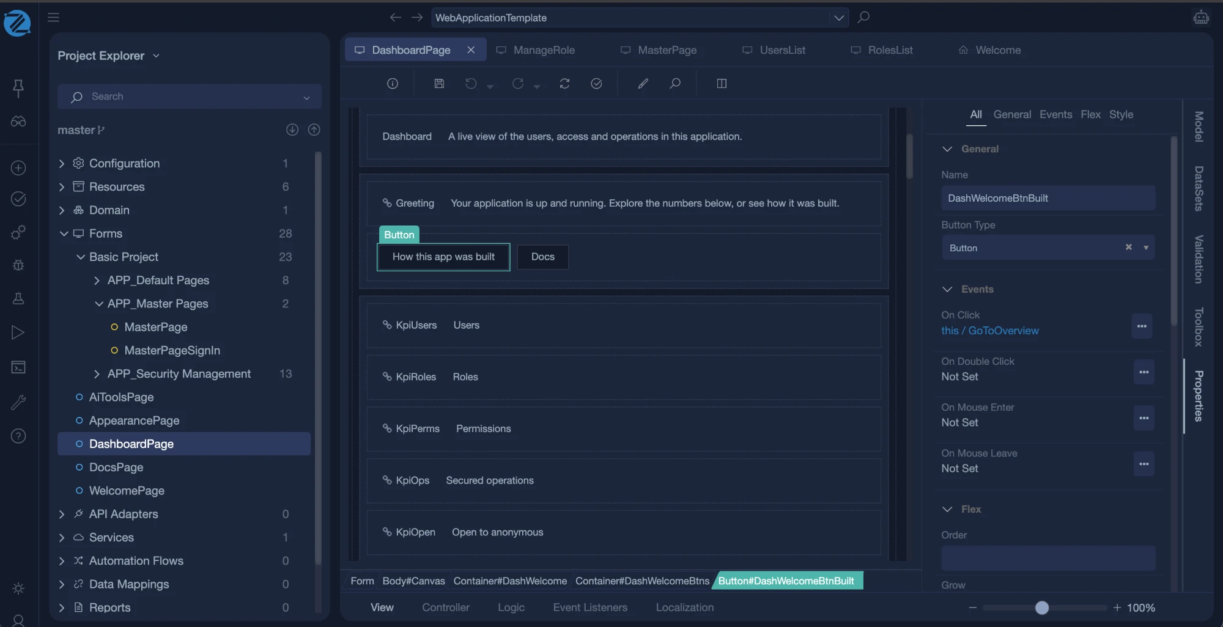The width and height of the screenshot is (1223, 627).
Task: Expand the Configuration tree node
Action: (x=62, y=163)
